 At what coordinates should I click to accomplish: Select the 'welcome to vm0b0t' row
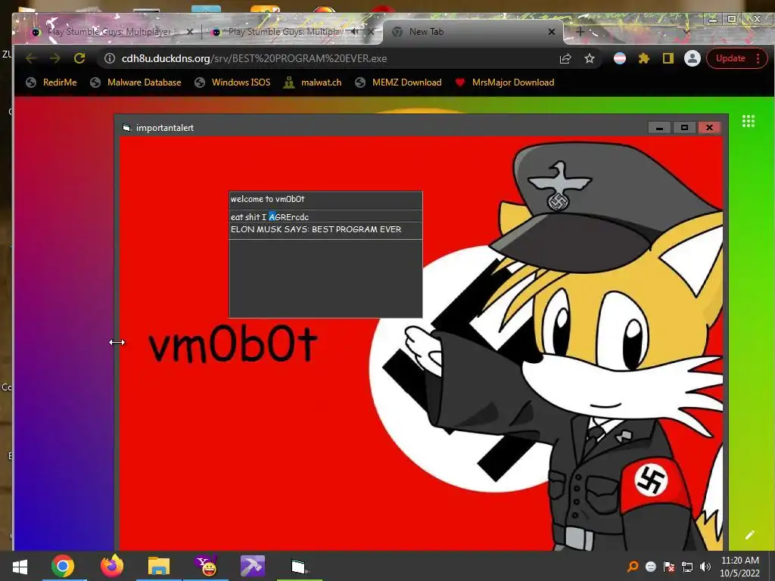click(x=325, y=200)
